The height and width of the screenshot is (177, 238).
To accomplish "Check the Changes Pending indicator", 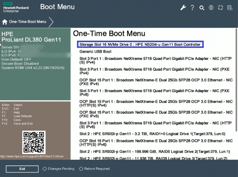I will point(44,169).
